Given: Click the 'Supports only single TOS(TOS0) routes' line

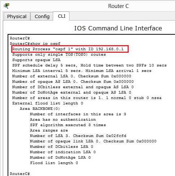Looking at the screenshot, I should 59,55.
